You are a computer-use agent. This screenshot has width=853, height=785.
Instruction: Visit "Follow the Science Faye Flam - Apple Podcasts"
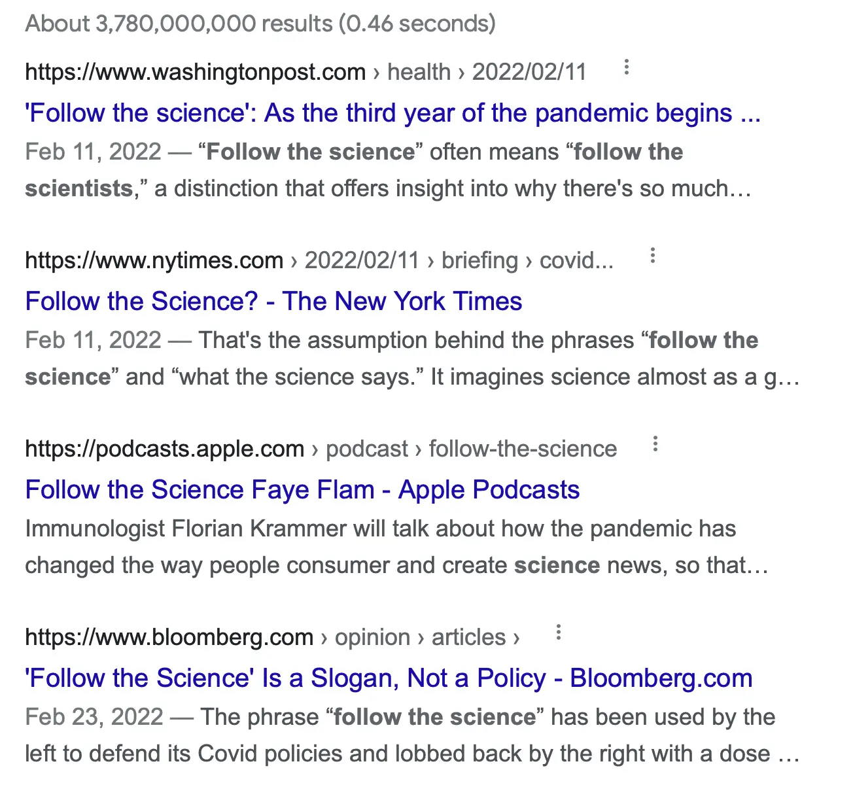(x=302, y=490)
